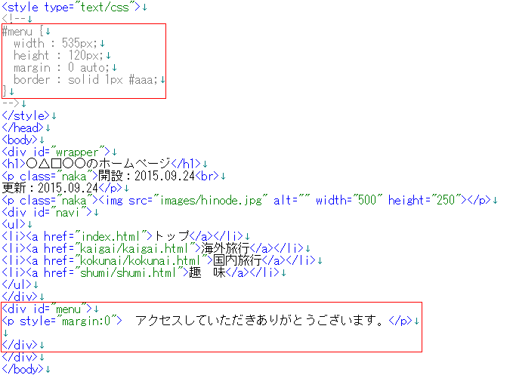Click the opening <ul> tag

tap(14, 224)
